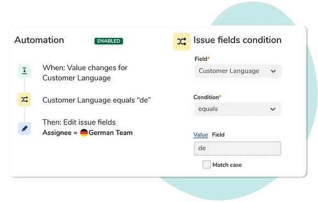The image size is (318, 202).
Task: Click the Assignee = German Team text
Action: point(87,133)
